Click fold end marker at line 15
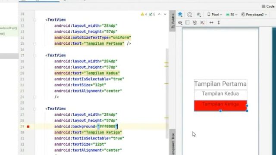The width and height of the screenshot is (276, 155). (34, 43)
